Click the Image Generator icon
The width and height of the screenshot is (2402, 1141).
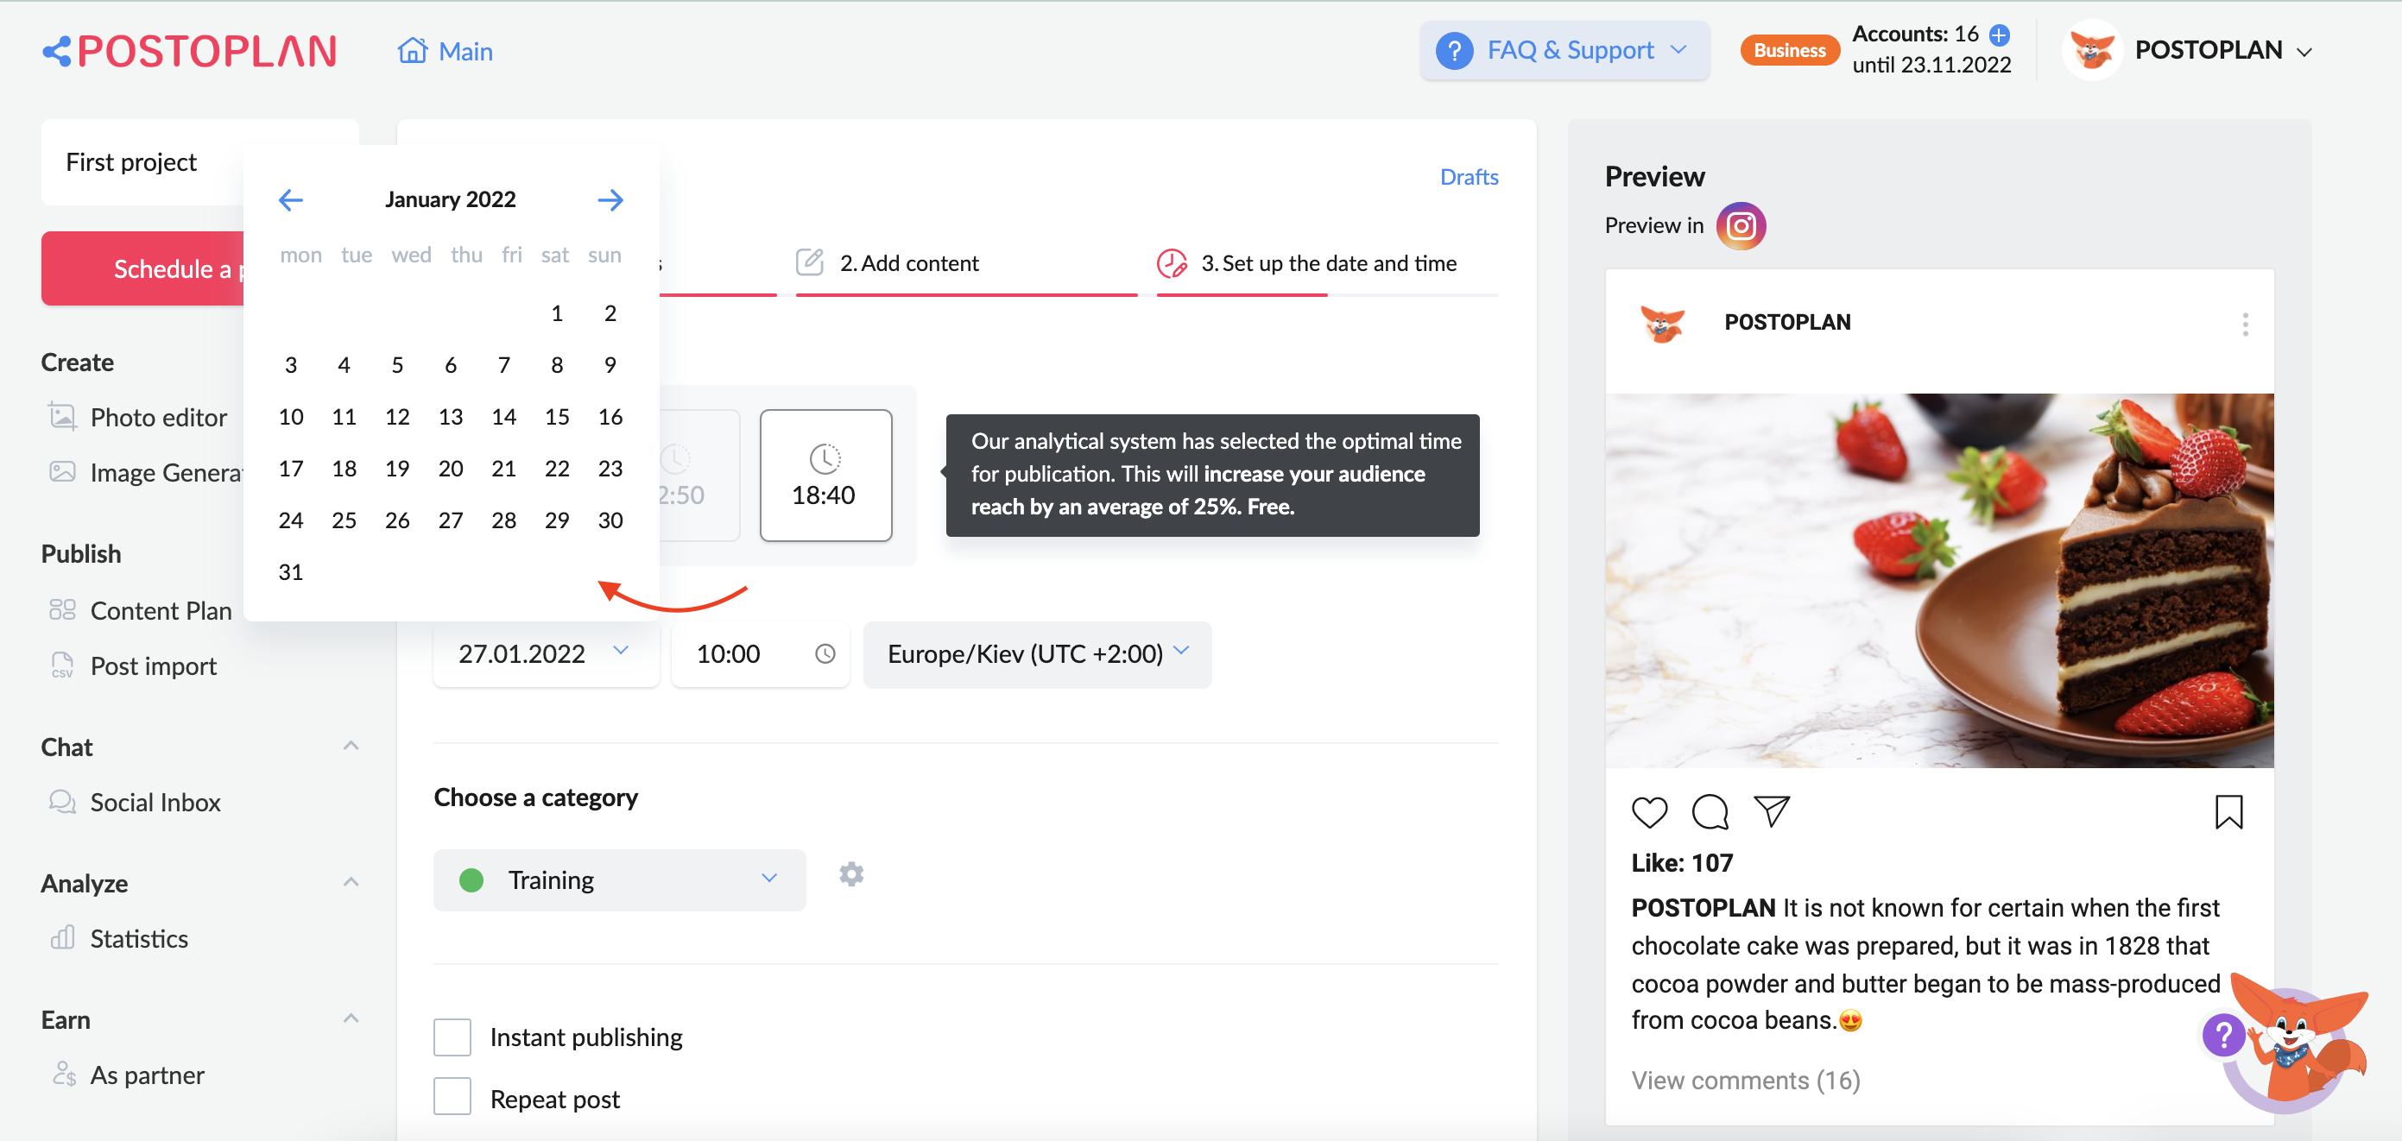click(62, 472)
